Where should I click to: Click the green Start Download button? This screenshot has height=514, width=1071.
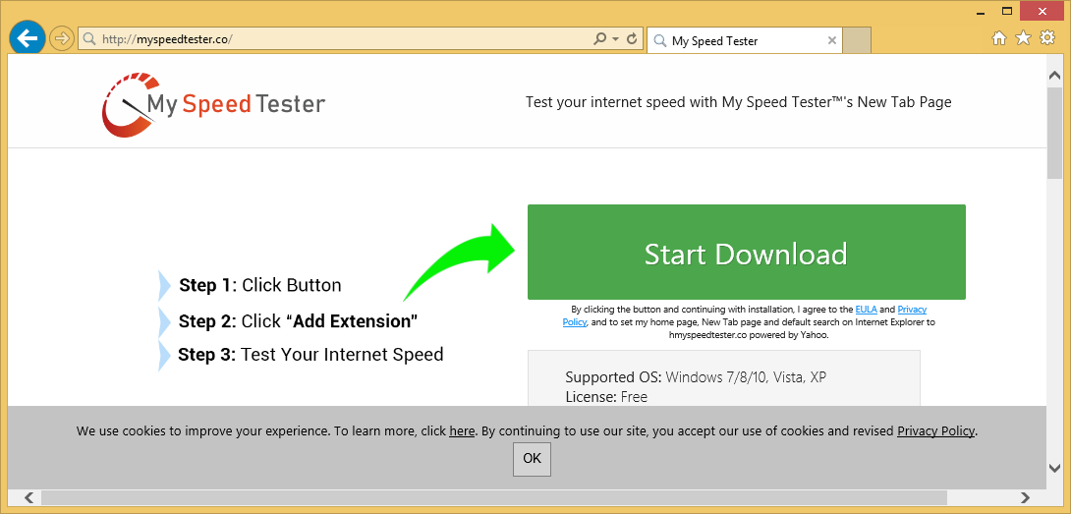[746, 253]
